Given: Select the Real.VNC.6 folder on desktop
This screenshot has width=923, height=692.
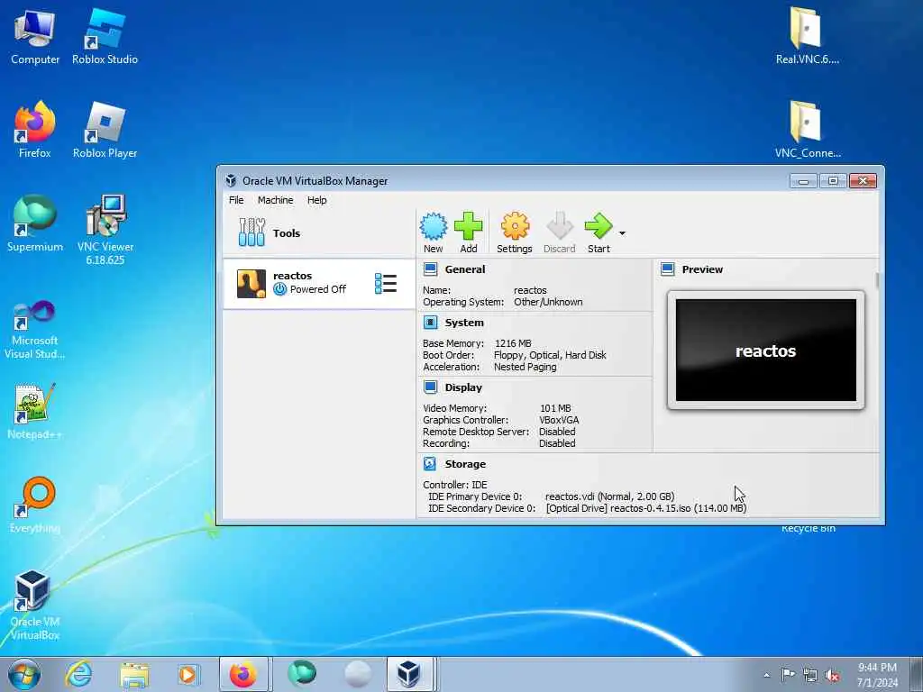Looking at the screenshot, I should (807, 35).
